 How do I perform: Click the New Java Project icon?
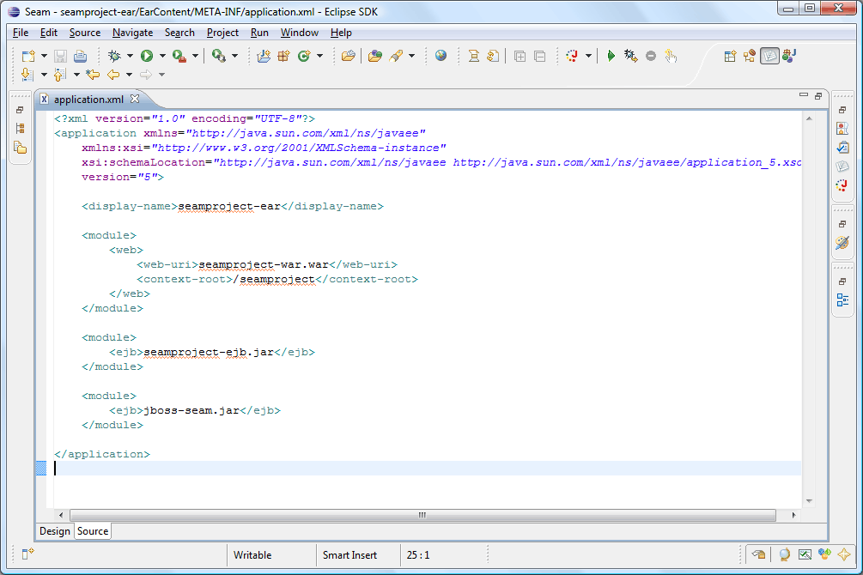click(264, 56)
